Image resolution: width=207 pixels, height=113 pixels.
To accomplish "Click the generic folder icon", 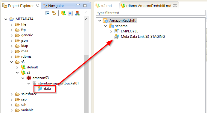I will (x=17, y=35).
